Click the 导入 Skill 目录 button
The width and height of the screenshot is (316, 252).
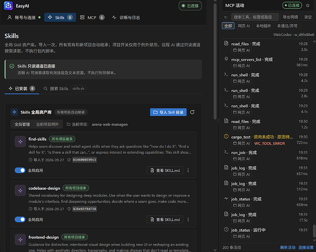click(168, 112)
